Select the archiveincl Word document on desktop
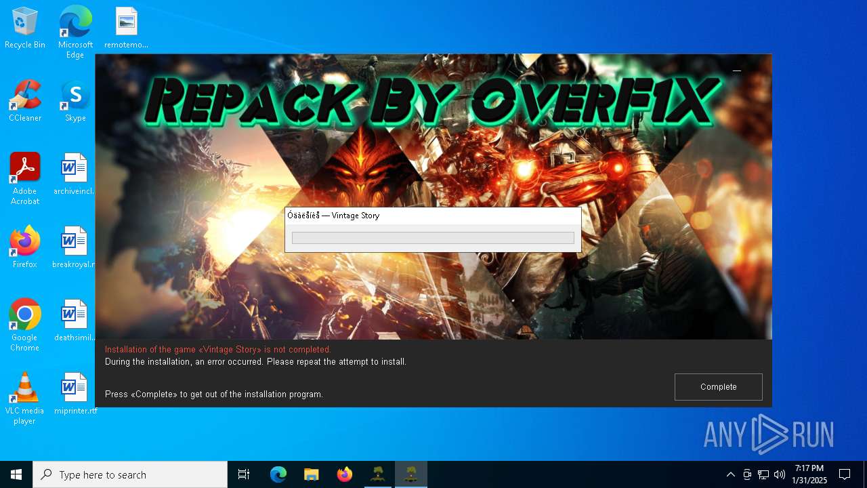 click(x=75, y=175)
